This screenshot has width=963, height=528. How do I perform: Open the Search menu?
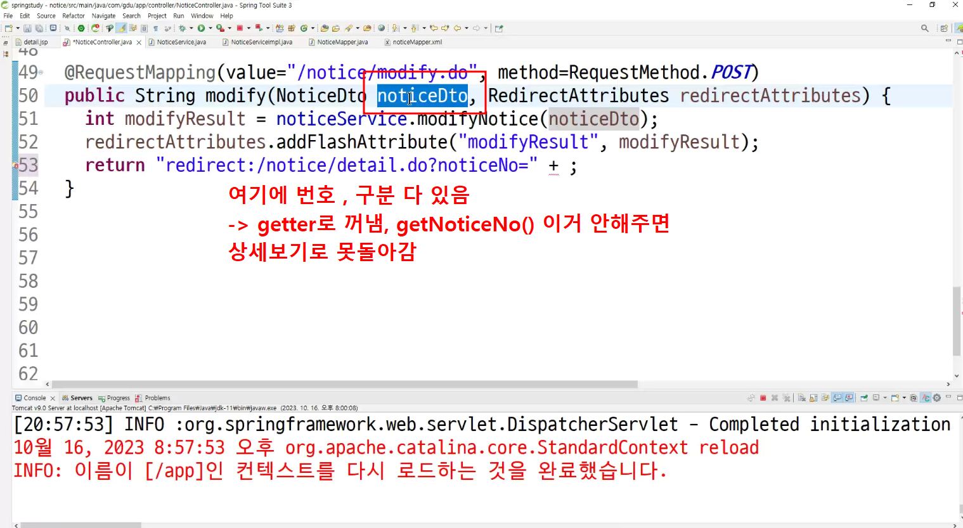131,16
